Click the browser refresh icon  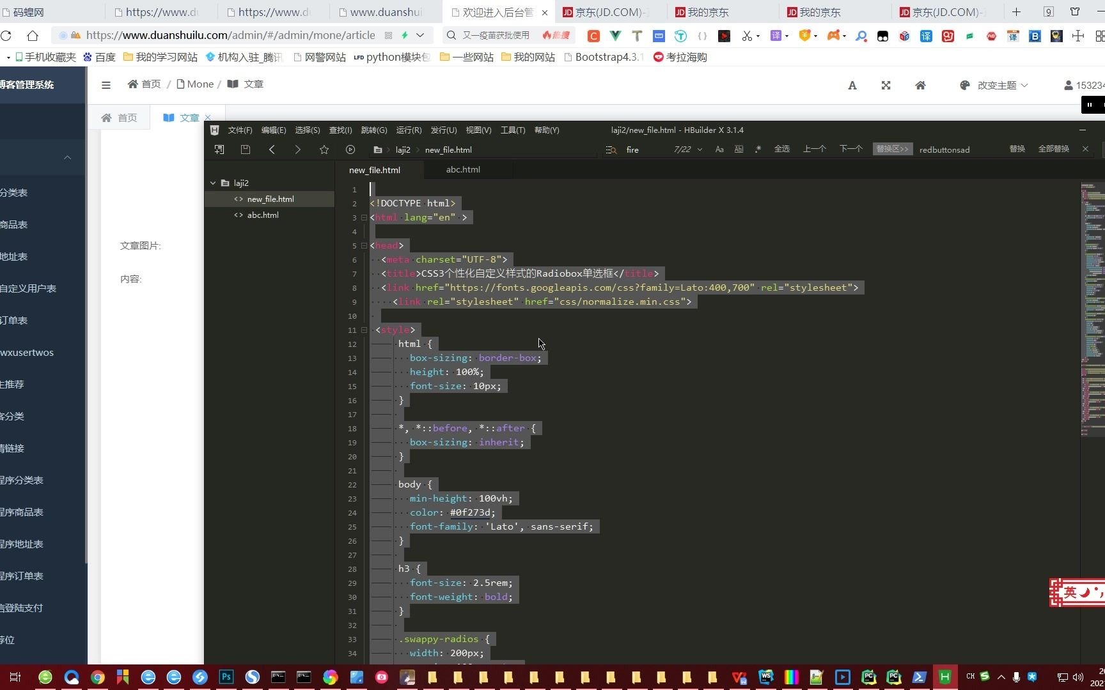click(x=6, y=35)
